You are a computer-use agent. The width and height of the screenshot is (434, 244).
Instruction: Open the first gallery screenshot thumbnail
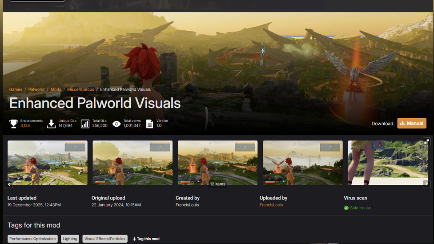click(x=47, y=163)
